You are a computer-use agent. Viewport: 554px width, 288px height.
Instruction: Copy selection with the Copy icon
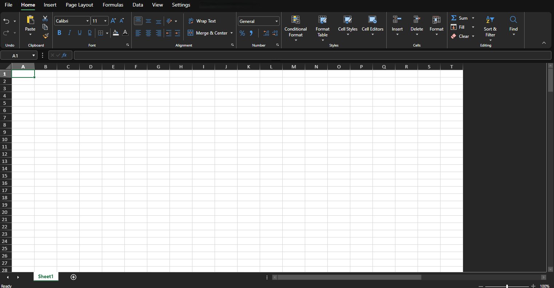tap(45, 27)
